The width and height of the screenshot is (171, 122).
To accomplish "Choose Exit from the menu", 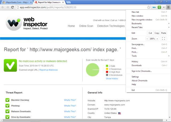I will coord(148,90).
